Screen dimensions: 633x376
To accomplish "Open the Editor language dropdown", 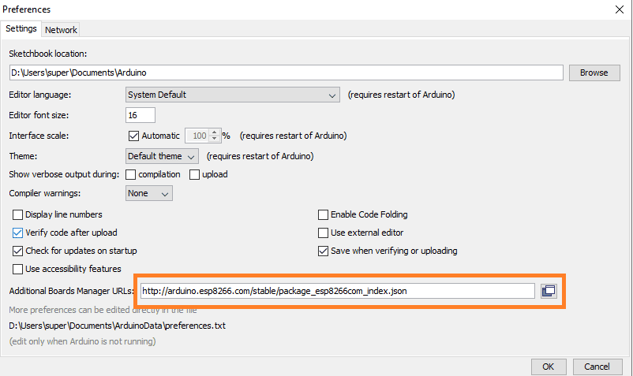I will click(x=233, y=95).
